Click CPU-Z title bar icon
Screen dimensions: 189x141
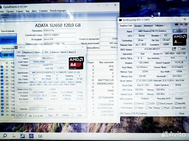tap(16, 48)
